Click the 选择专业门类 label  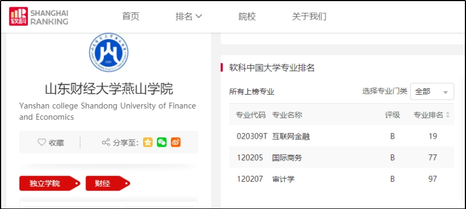point(384,91)
